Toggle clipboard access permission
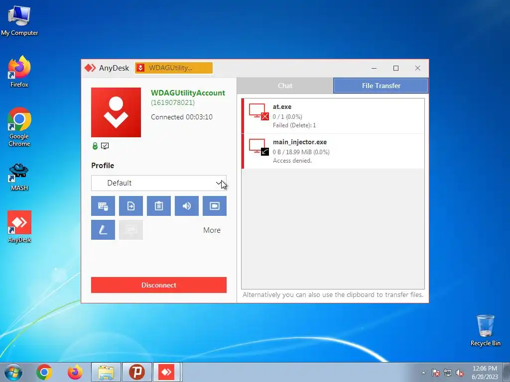The height and width of the screenshot is (382, 510). coord(159,206)
